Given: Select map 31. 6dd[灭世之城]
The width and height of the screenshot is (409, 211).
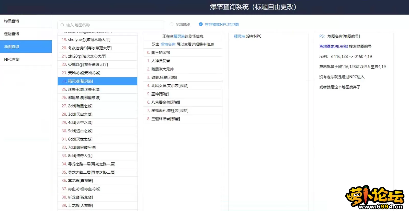Looking at the screenshot, I should pos(97,139).
